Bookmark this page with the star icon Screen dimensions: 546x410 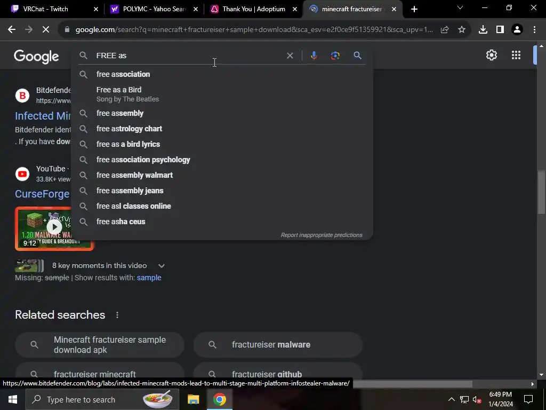coord(462,30)
